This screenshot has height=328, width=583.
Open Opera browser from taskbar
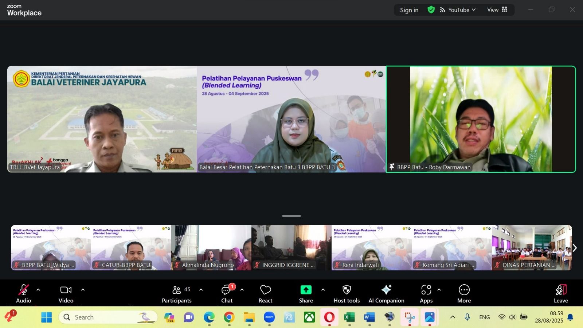[329, 317]
